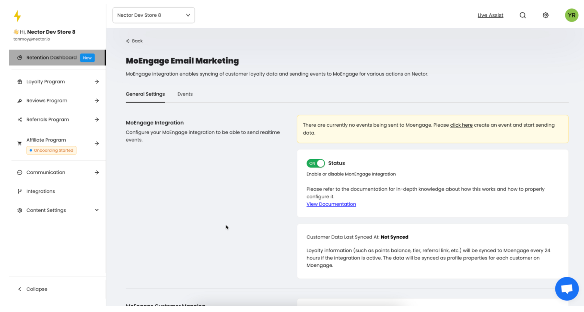Viewport: 584px width, 312px height.
Task: Open search with the magnifier icon
Action: (x=522, y=15)
